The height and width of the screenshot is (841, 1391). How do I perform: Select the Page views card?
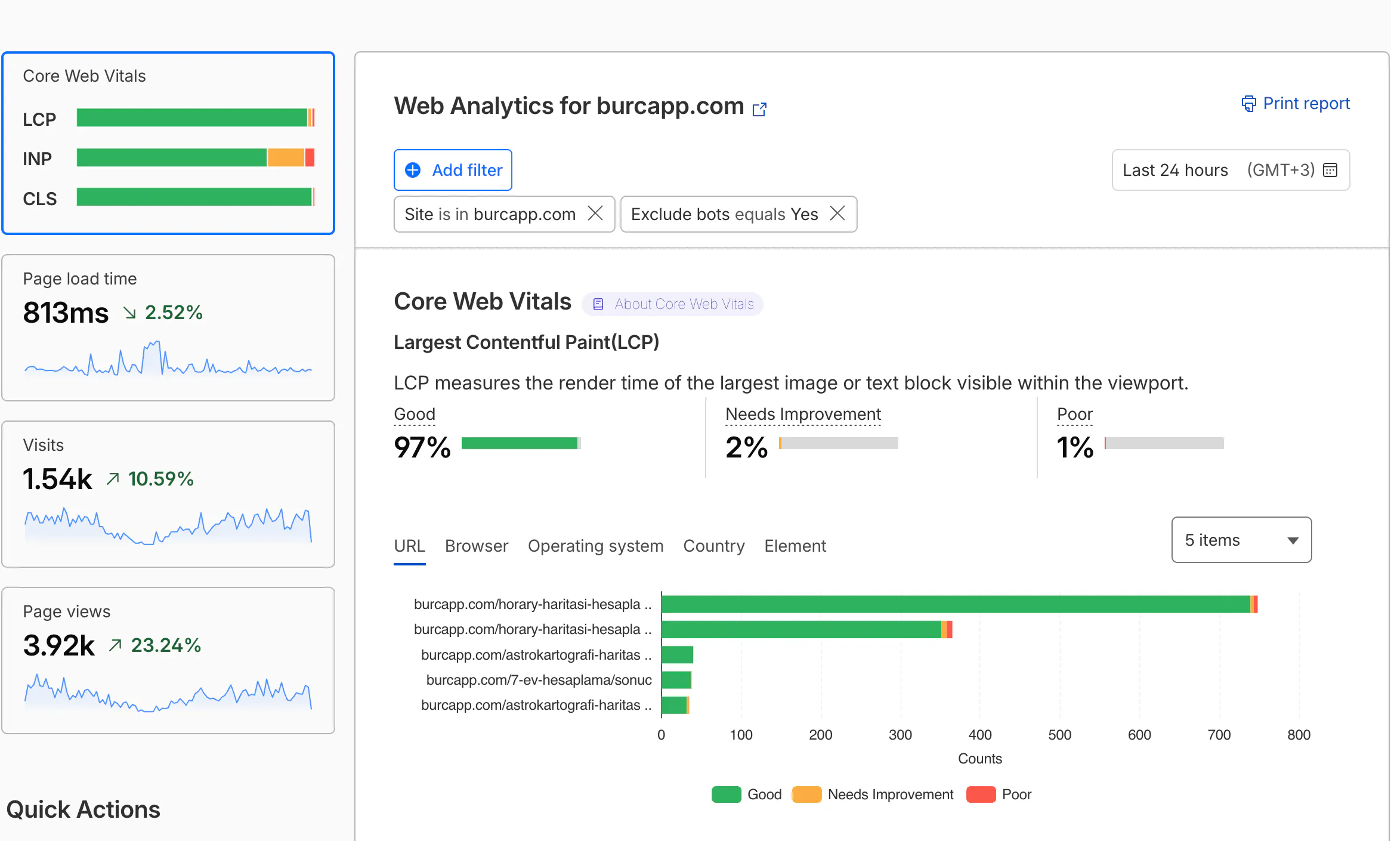click(168, 661)
